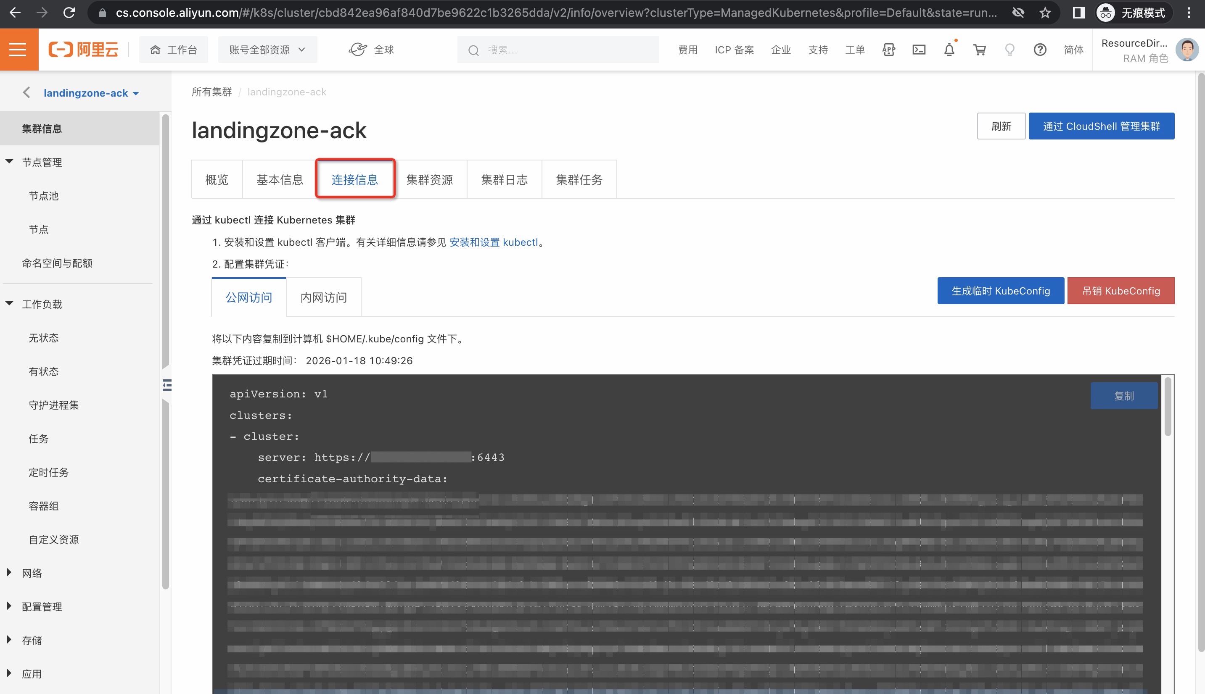1205x694 pixels.
Task: Open 集群信息 in the sidebar
Action: [79, 128]
